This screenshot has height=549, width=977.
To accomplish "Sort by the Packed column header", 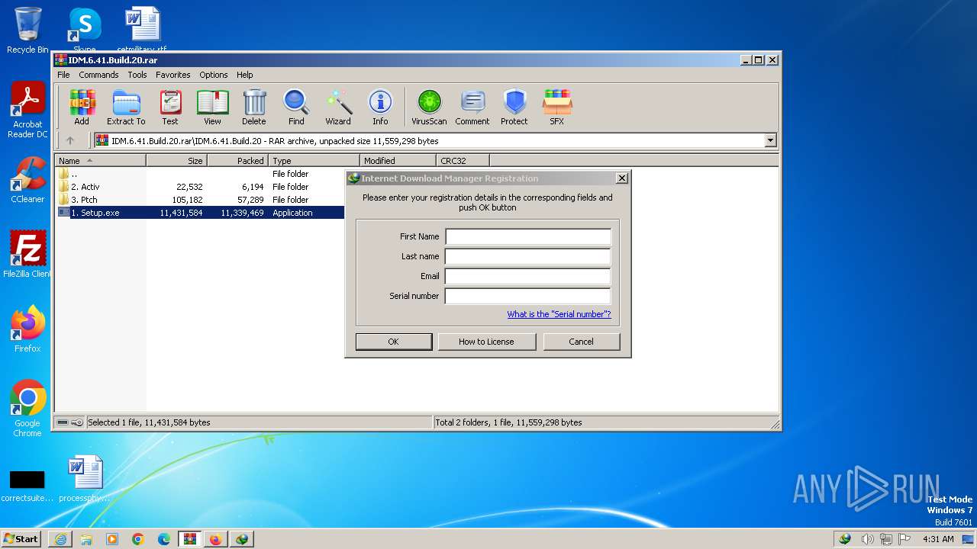I will coord(237,161).
